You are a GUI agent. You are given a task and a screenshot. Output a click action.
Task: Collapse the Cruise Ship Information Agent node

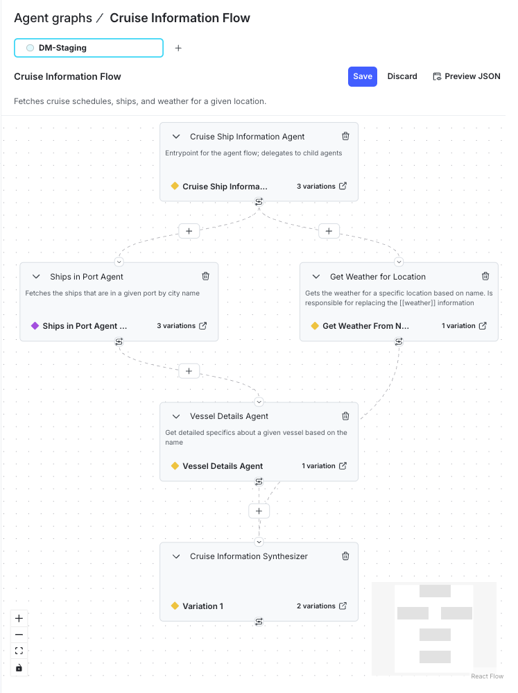(x=175, y=136)
